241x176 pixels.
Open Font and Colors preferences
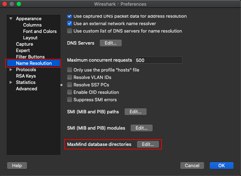pos(40,31)
